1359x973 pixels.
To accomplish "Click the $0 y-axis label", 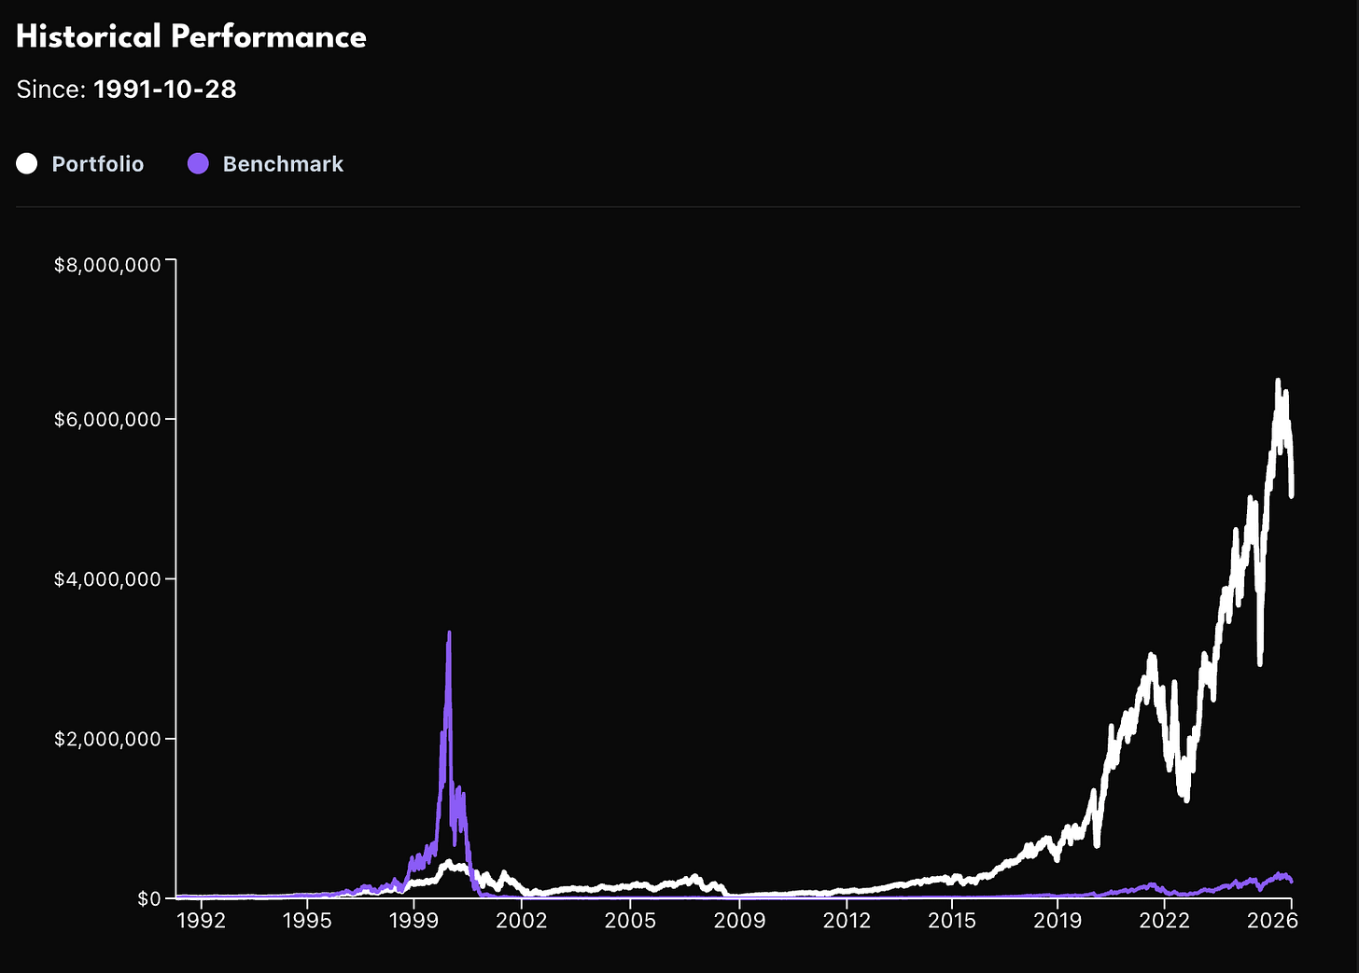I will point(149,898).
